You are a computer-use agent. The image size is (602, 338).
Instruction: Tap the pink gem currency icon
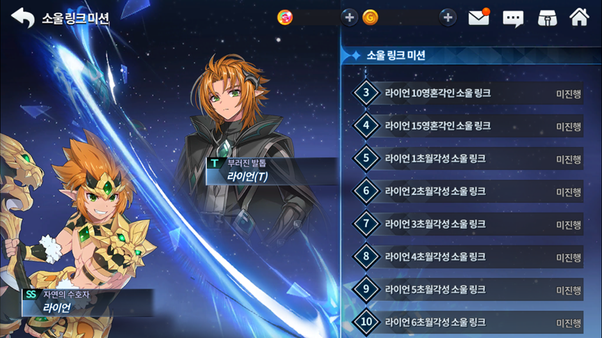point(285,18)
